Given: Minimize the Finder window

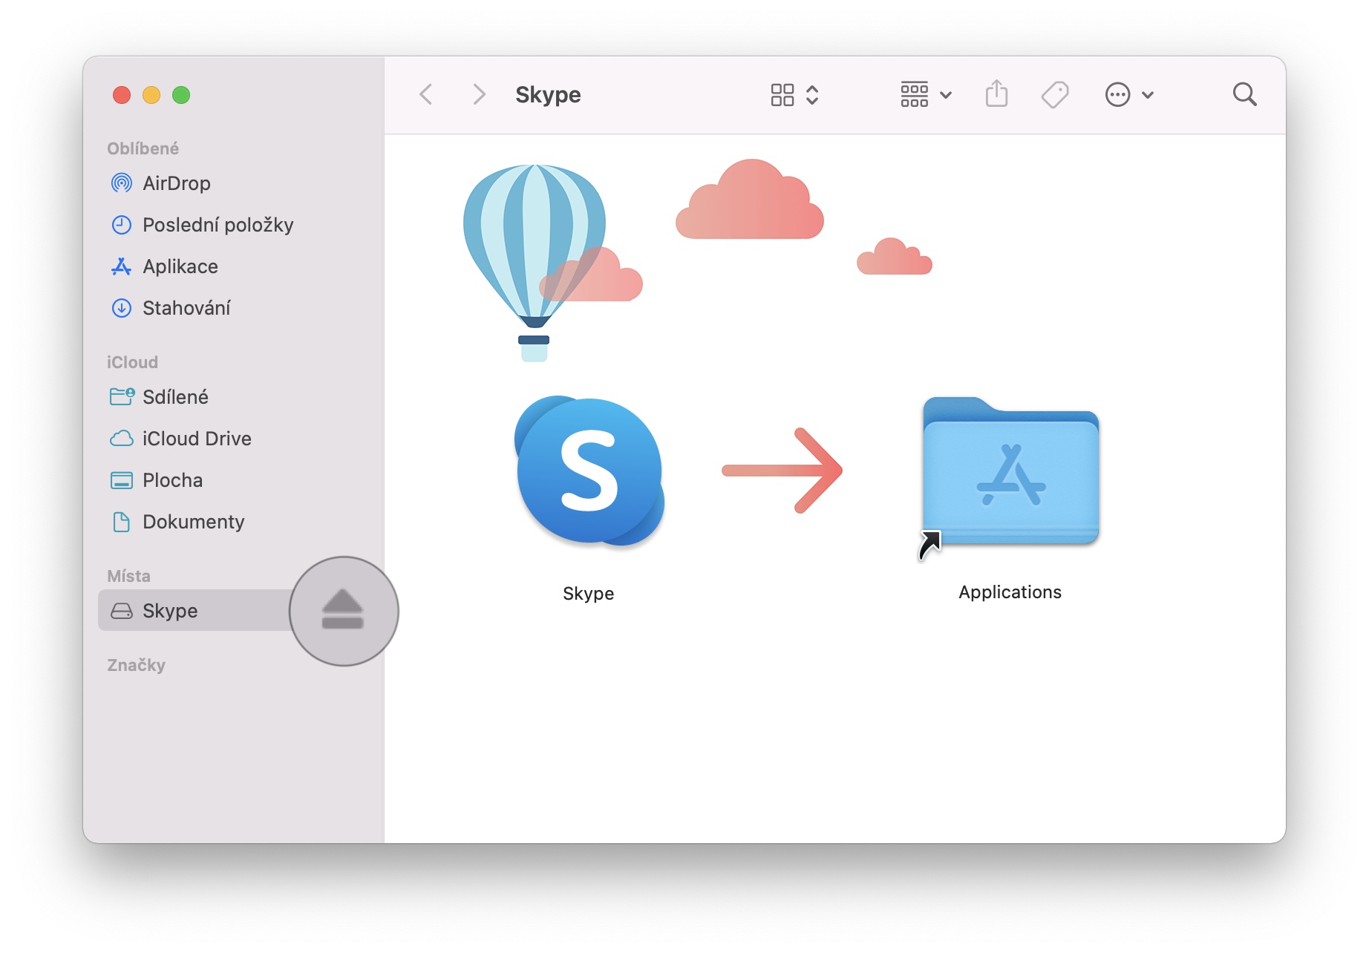Looking at the screenshot, I should click(x=151, y=95).
